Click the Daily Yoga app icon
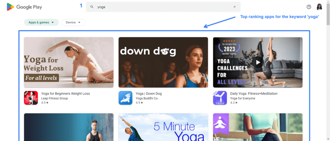Viewport: 330px width, 141px height. (x=220, y=98)
